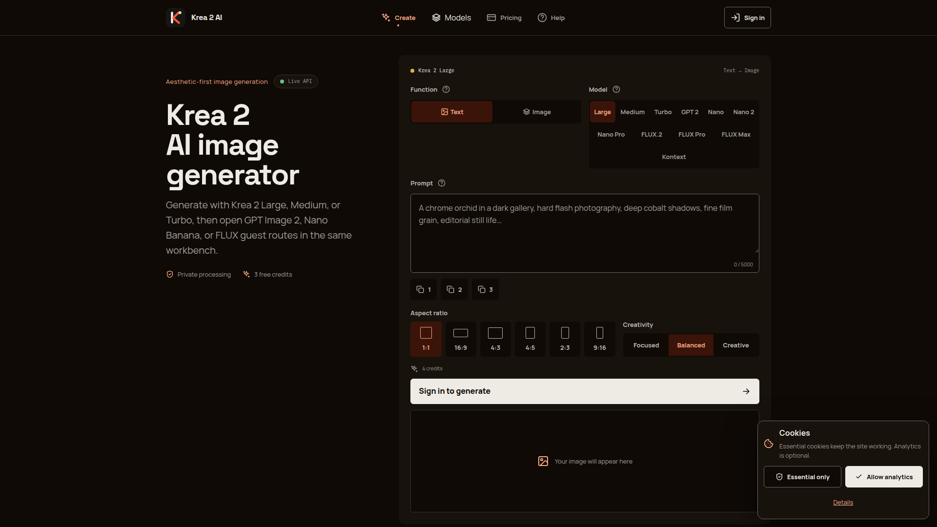Select 1:1 aspect ratio

pos(426,339)
